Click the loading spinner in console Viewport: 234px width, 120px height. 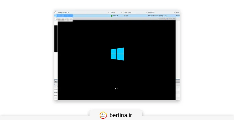(x=116, y=89)
